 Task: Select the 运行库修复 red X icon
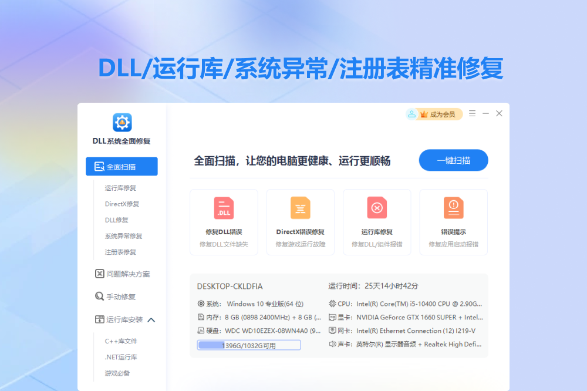tap(377, 208)
